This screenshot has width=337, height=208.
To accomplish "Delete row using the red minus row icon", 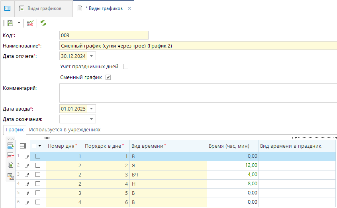I will (10, 155).
